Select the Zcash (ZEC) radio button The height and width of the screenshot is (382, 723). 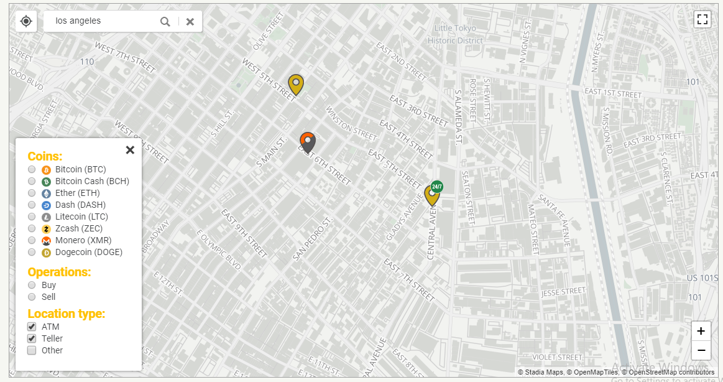[x=32, y=228]
